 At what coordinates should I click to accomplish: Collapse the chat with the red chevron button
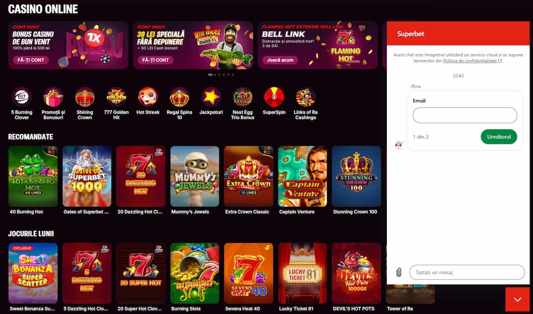[517, 299]
